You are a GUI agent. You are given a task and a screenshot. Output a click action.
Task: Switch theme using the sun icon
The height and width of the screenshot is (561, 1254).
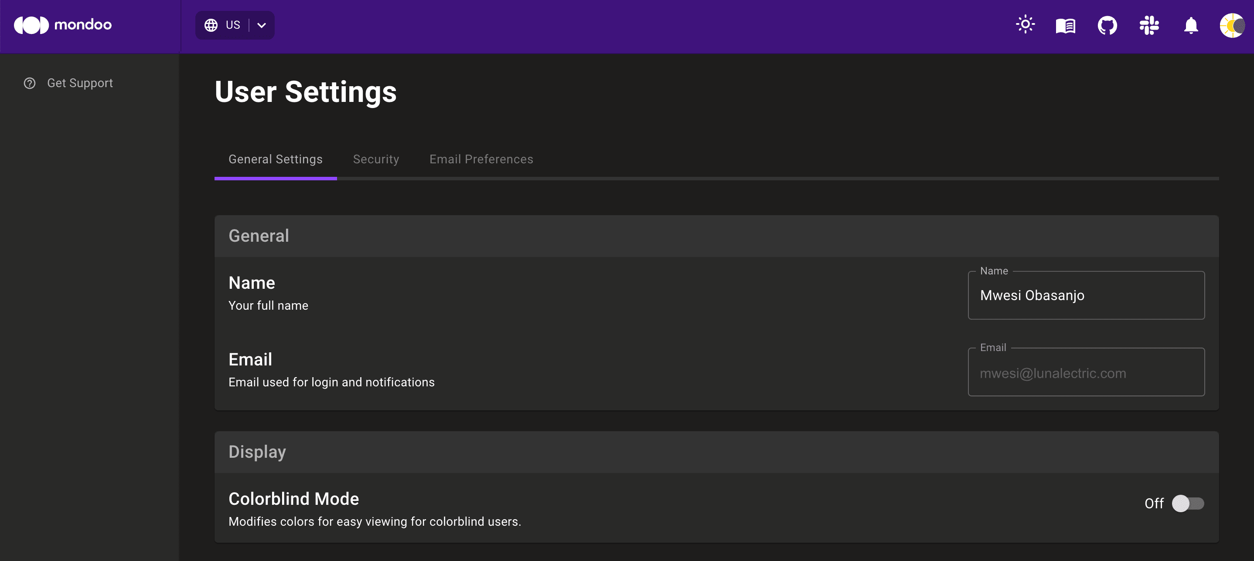1025,24
